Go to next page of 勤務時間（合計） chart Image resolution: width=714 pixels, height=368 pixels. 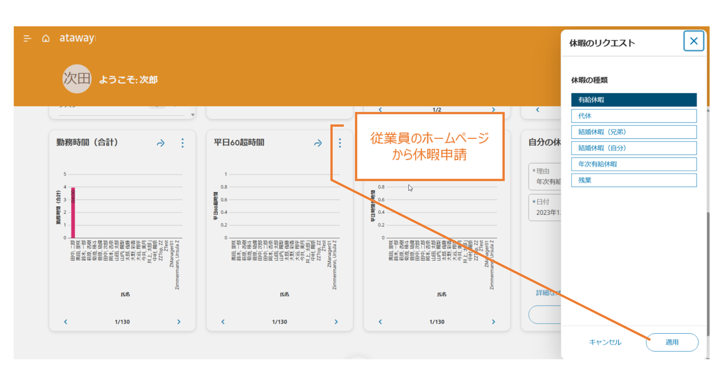pyautogui.click(x=179, y=322)
